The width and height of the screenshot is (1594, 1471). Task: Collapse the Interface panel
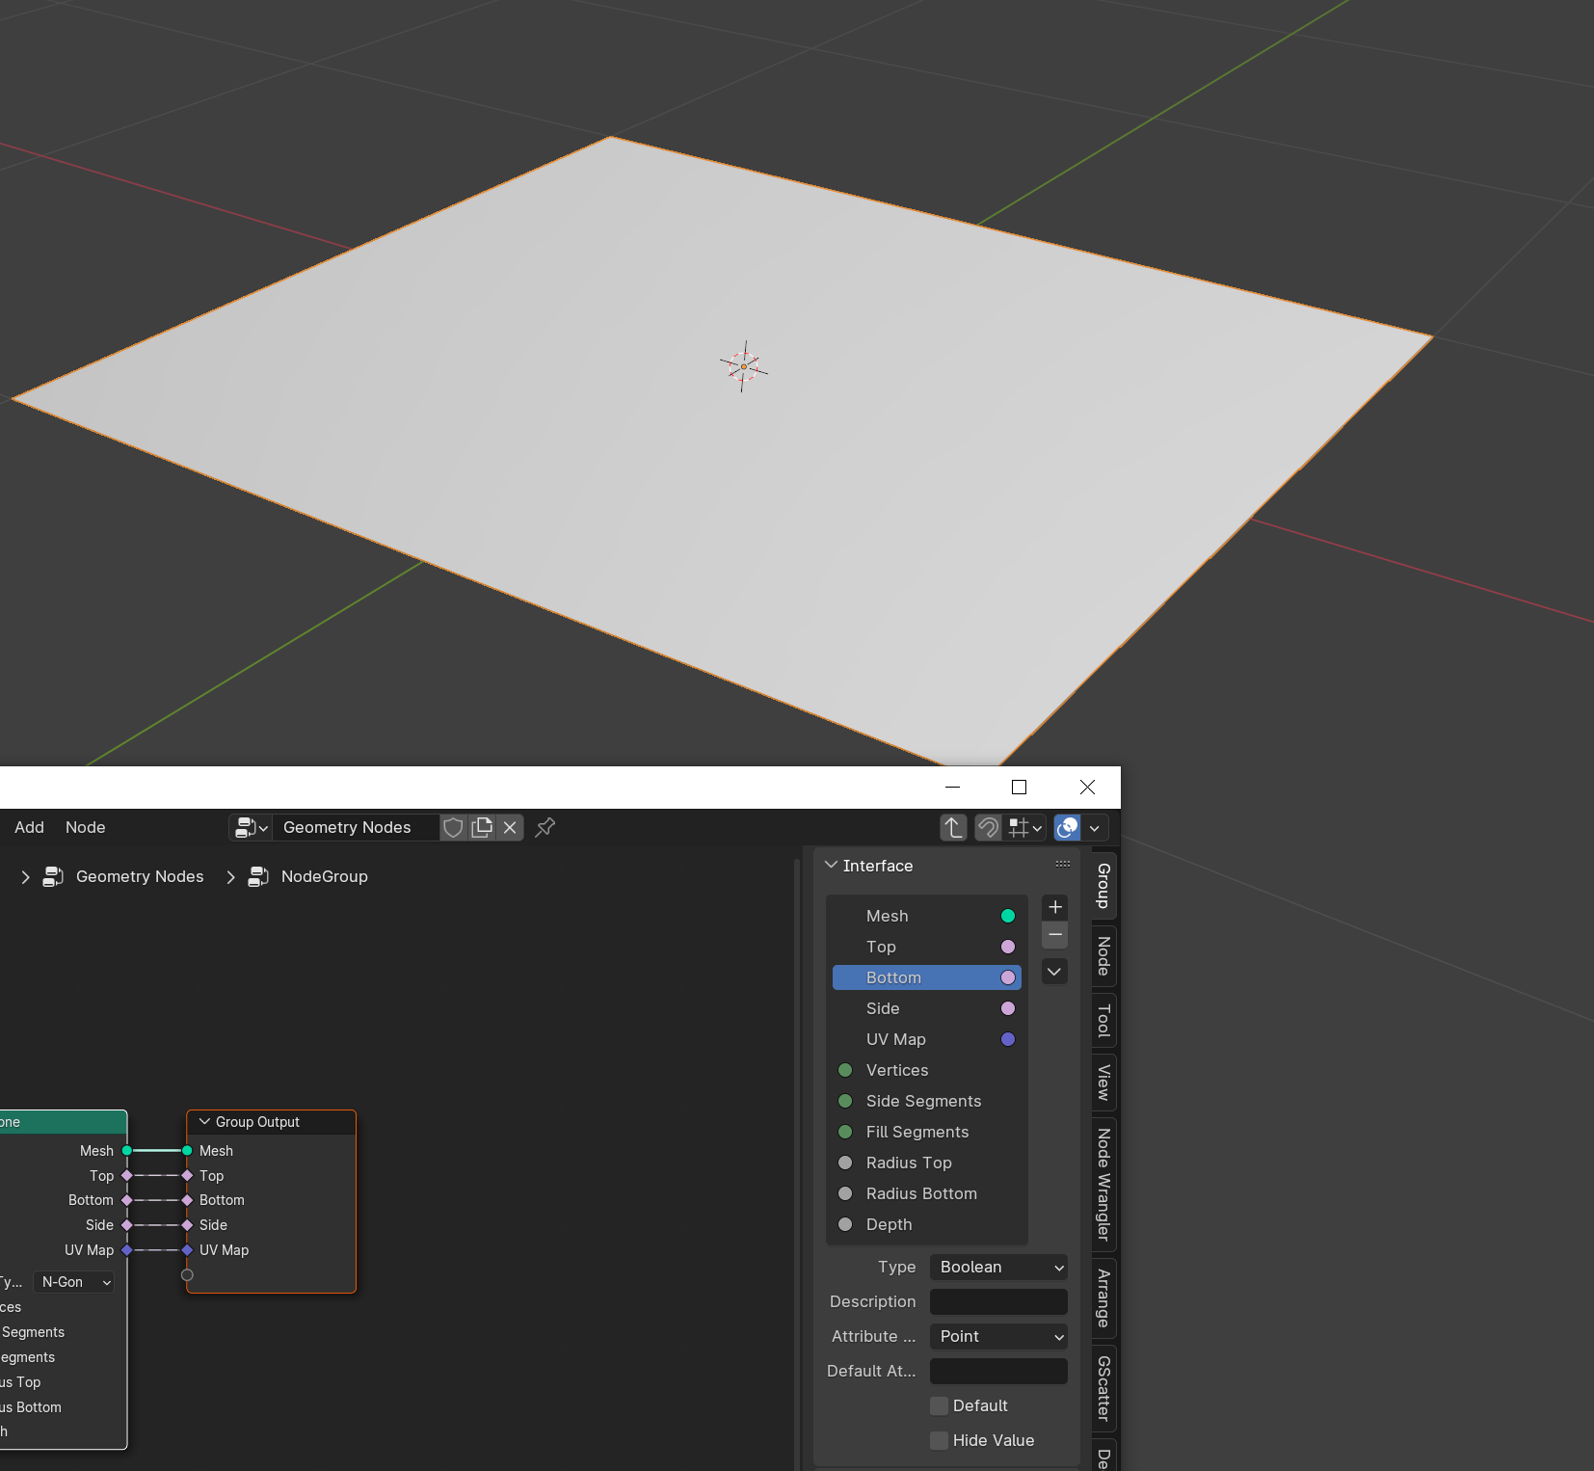(831, 866)
